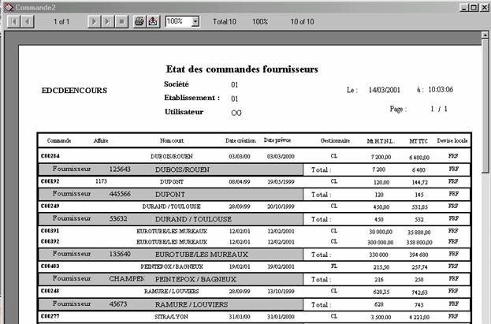The width and height of the screenshot is (491, 324).
Task: Expand the 100% zoom dropdown arrow
Action: pos(195,21)
